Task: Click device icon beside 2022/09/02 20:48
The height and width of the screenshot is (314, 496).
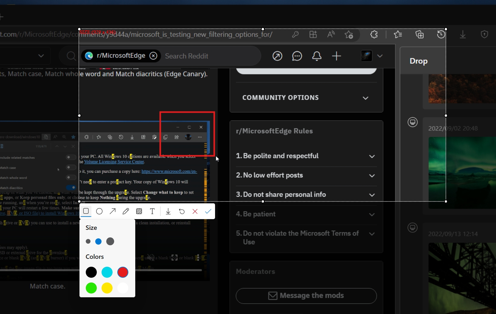Action: (412, 122)
